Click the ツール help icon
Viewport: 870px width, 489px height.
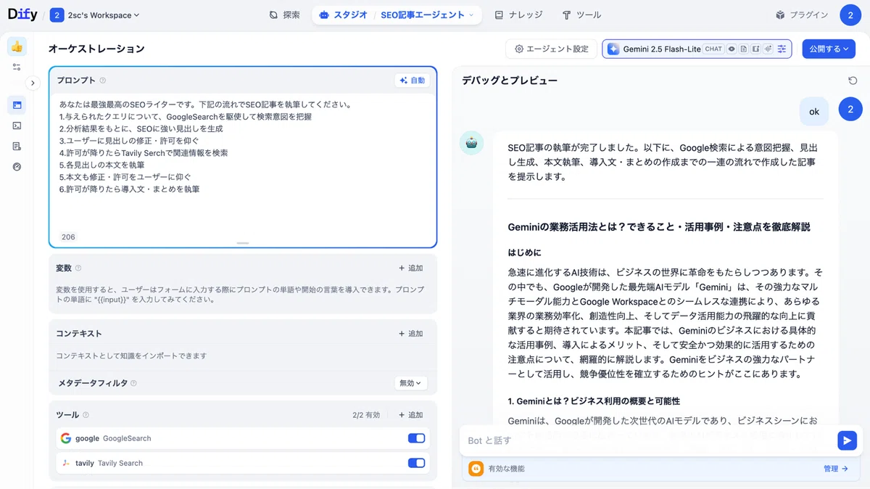tap(86, 415)
